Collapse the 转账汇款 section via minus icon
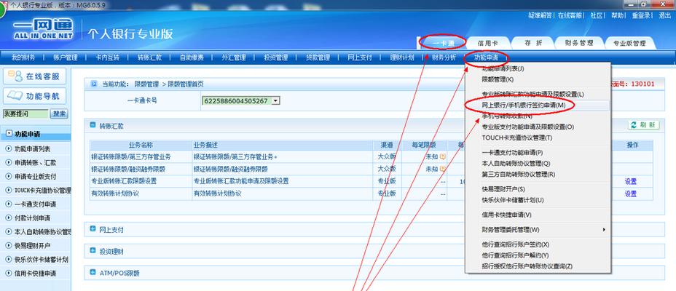This screenshot has height=291, width=676. [x=93, y=125]
